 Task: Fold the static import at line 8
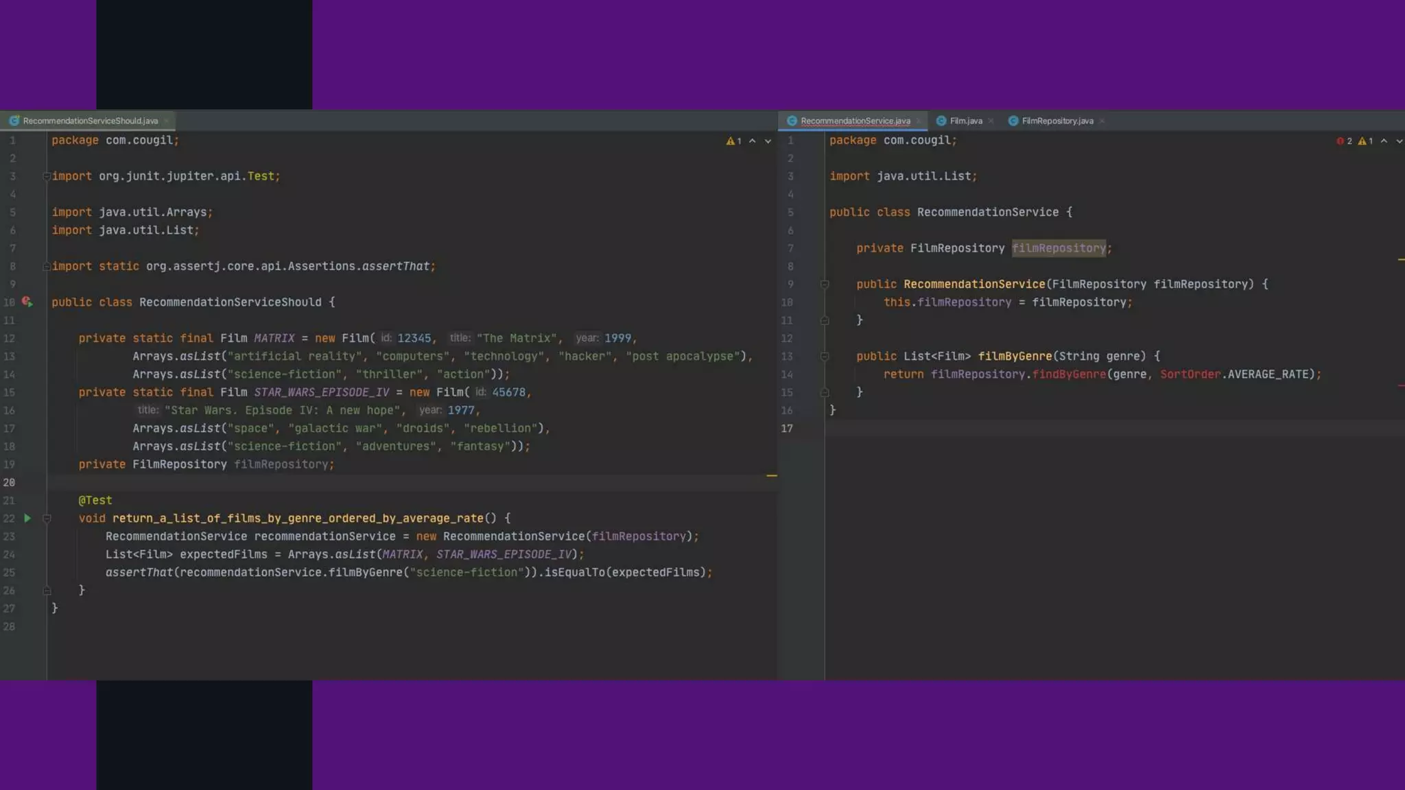(x=47, y=266)
